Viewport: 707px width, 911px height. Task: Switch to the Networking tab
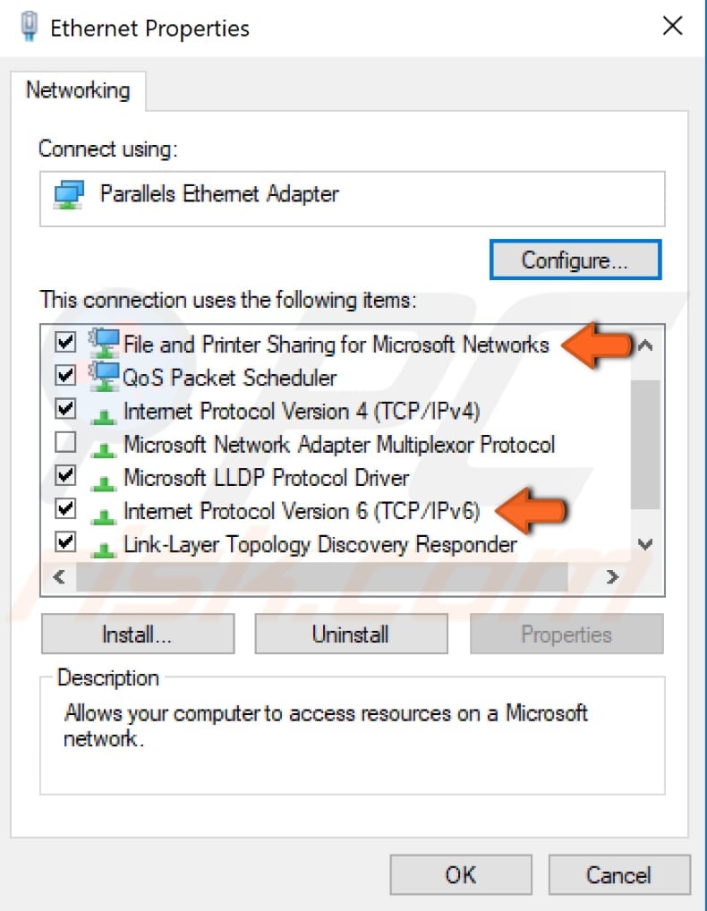[79, 89]
